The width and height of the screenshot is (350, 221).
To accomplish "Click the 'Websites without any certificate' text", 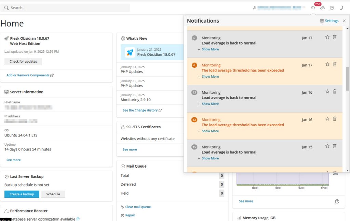I will click(x=148, y=139).
